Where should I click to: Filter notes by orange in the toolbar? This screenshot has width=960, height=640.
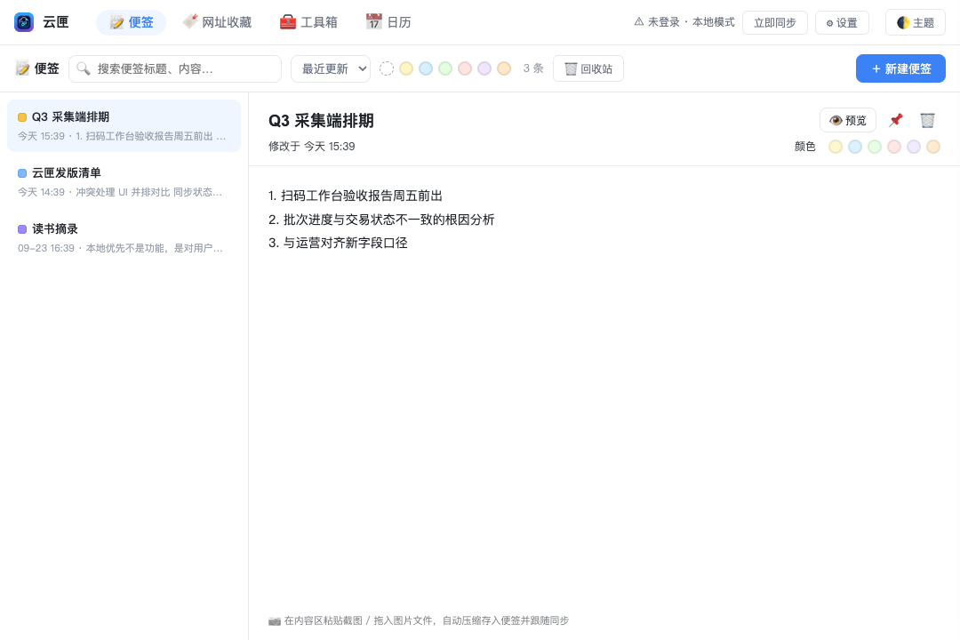pos(504,68)
